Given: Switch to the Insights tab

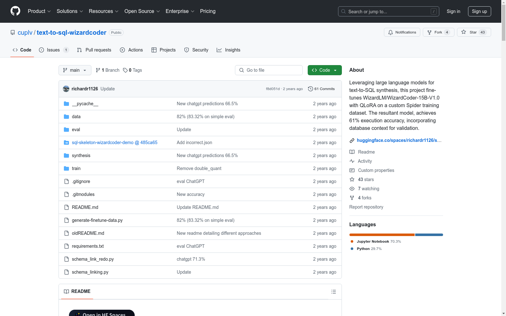Looking at the screenshot, I should tap(228, 50).
